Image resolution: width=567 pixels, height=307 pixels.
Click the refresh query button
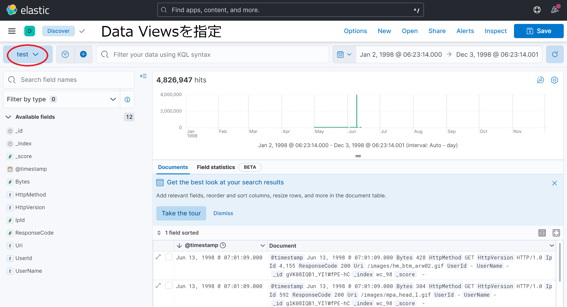pos(555,54)
